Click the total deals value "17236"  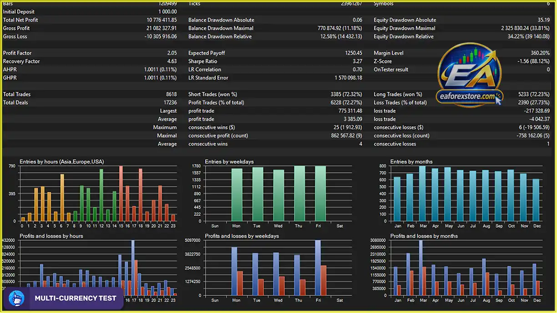[x=170, y=103]
